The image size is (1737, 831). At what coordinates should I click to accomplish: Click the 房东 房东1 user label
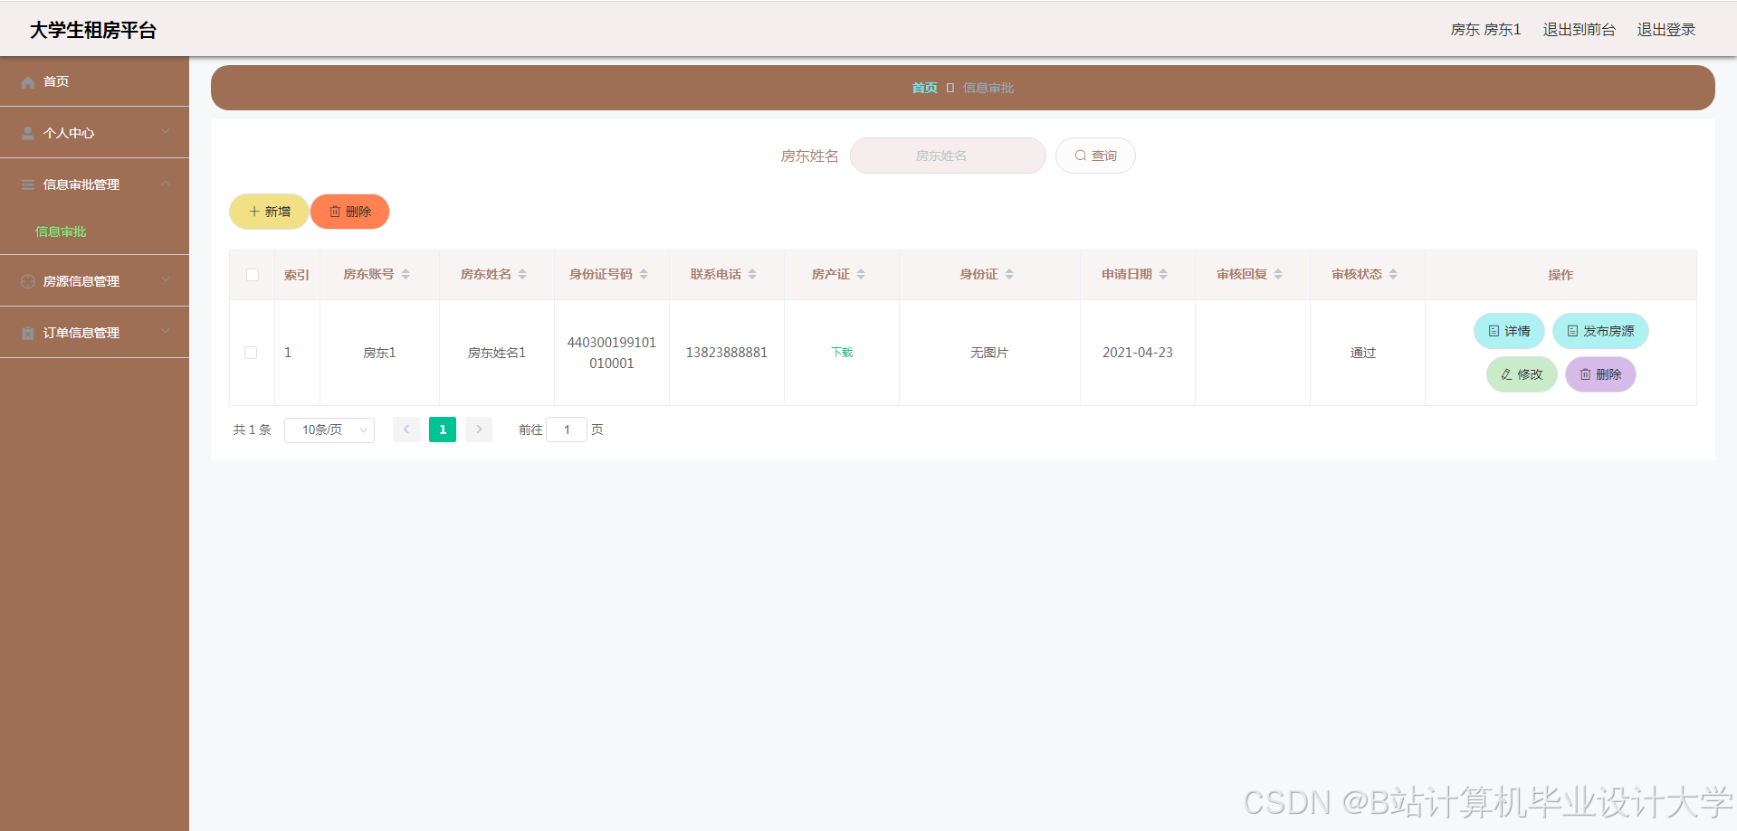[1485, 30]
